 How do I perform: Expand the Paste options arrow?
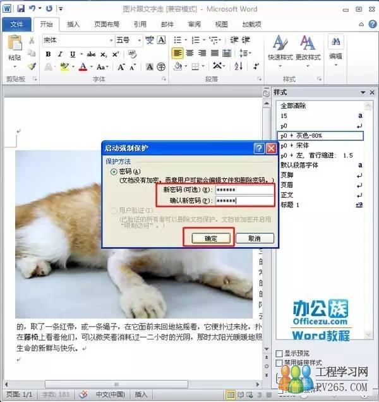tap(15, 66)
